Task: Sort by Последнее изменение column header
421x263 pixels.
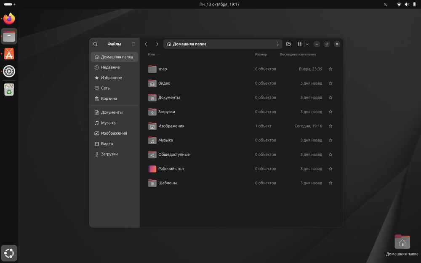Action: pyautogui.click(x=298, y=54)
